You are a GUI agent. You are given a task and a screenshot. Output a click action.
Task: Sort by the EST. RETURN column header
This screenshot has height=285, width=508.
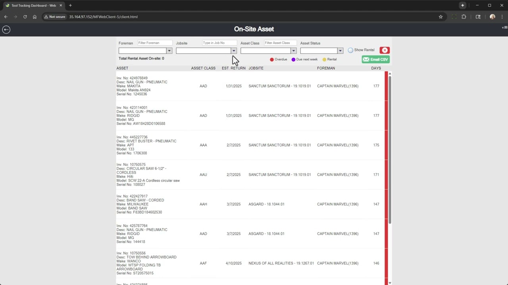click(233, 68)
